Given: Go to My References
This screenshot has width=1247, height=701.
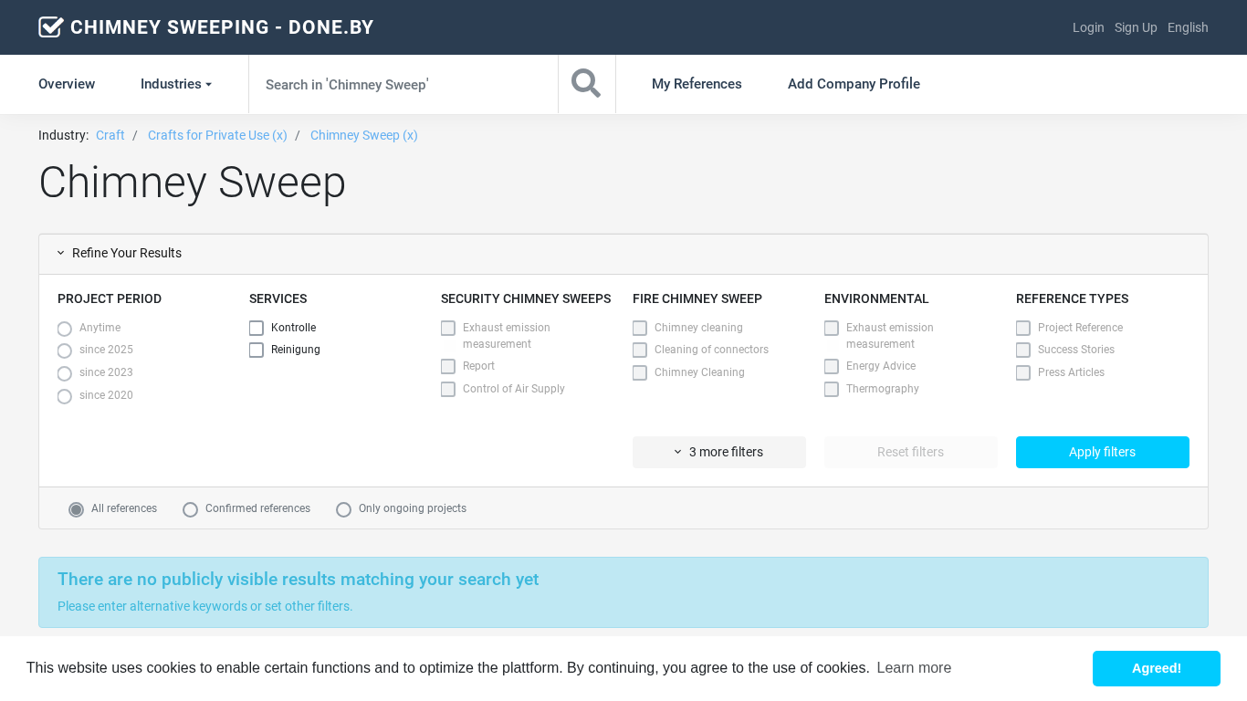Looking at the screenshot, I should pyautogui.click(x=697, y=84).
